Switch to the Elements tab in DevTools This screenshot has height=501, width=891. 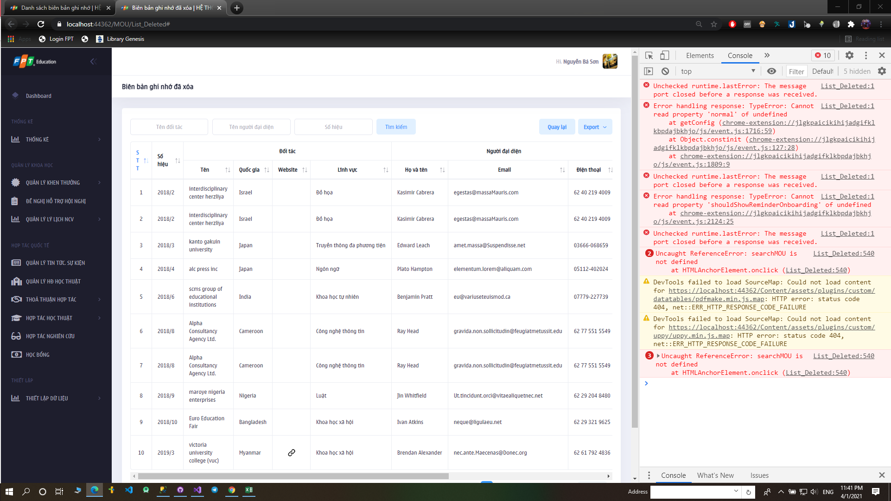(x=700, y=55)
